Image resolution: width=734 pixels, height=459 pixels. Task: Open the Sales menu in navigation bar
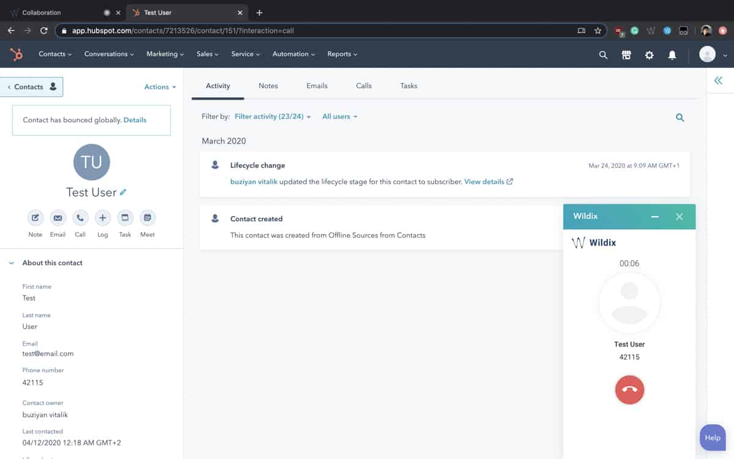pyautogui.click(x=207, y=54)
